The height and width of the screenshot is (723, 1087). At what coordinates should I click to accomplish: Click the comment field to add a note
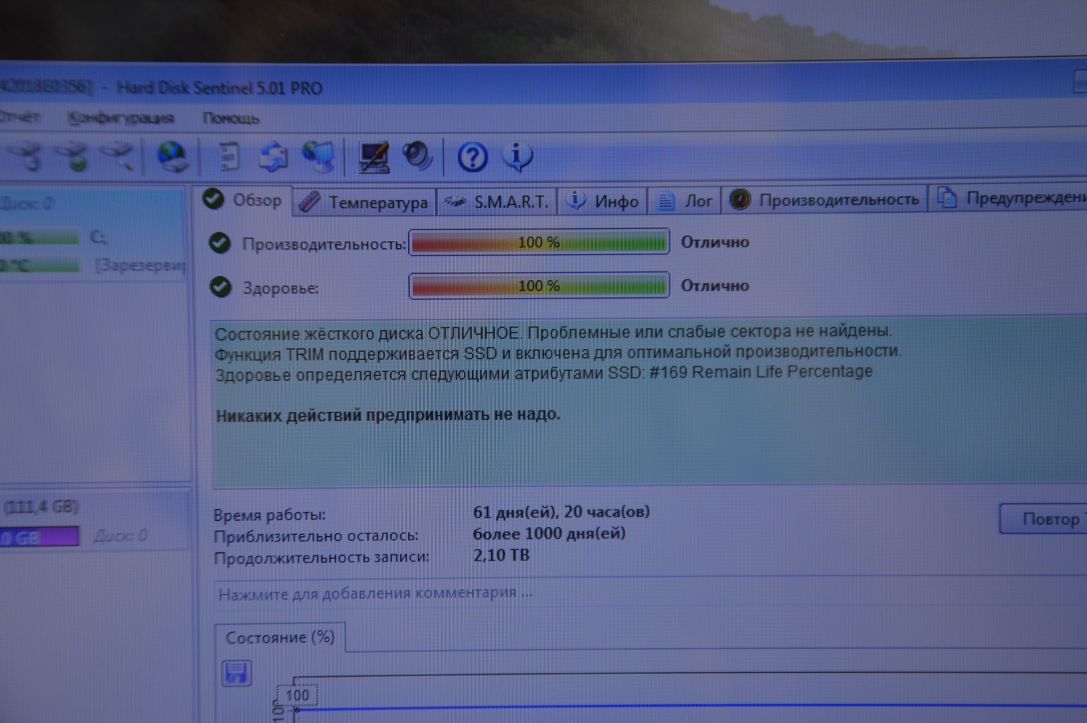[375, 593]
